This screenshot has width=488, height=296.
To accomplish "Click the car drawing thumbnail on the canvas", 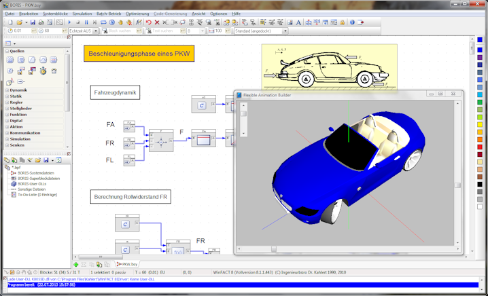I will (x=329, y=68).
